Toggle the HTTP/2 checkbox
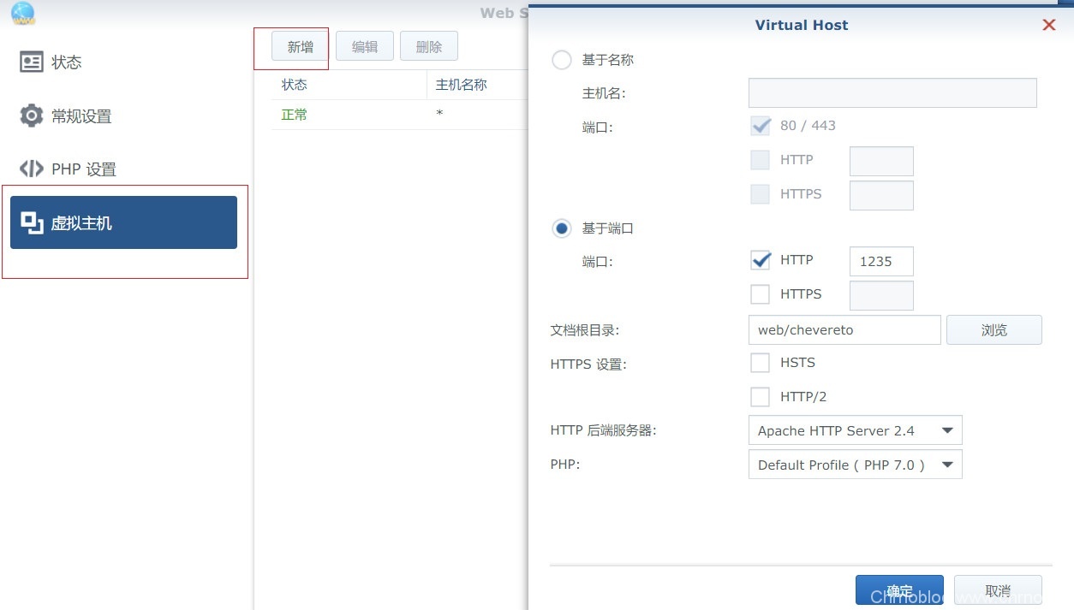This screenshot has width=1074, height=610. [760, 397]
